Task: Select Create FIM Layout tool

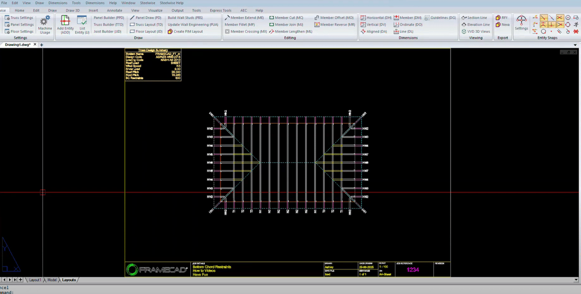Action: coord(185,31)
